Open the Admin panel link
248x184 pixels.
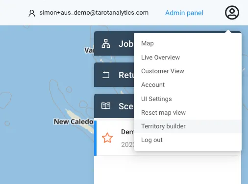[x=184, y=13]
